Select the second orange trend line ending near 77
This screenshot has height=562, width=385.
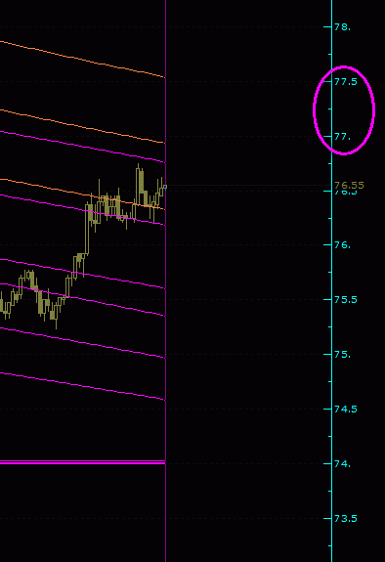82,127
